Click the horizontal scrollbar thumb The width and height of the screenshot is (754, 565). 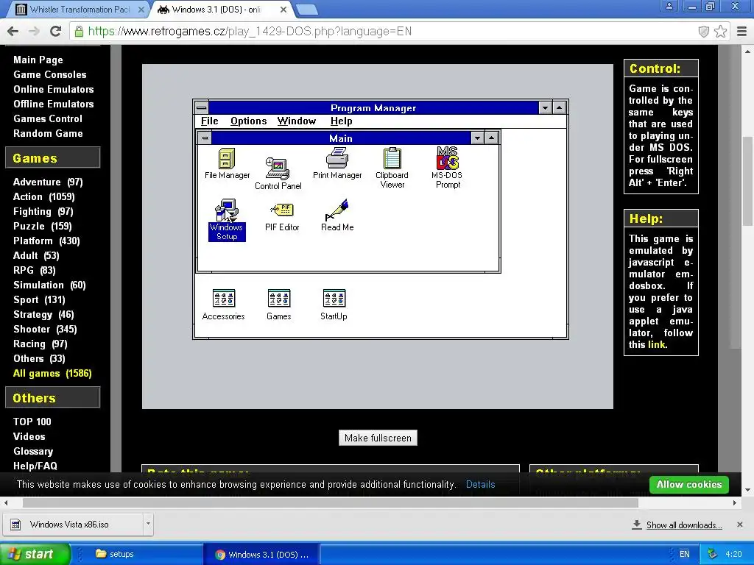click(331, 502)
